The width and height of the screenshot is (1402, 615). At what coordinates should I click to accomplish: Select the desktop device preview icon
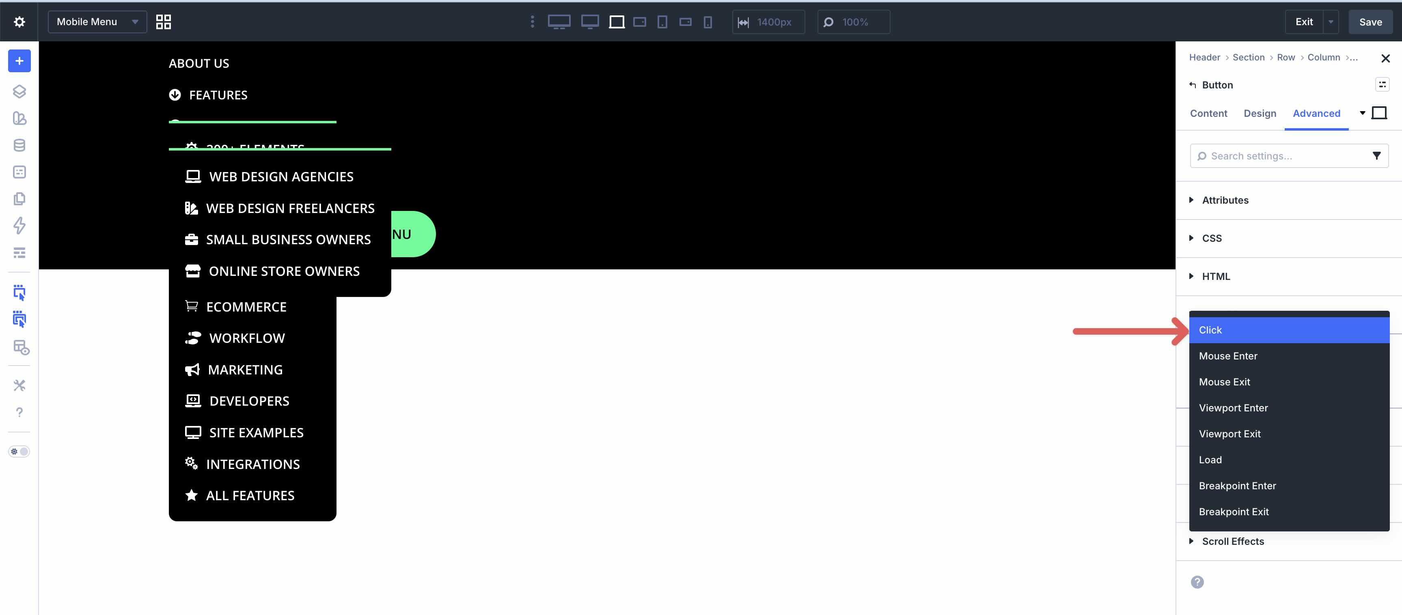(559, 22)
